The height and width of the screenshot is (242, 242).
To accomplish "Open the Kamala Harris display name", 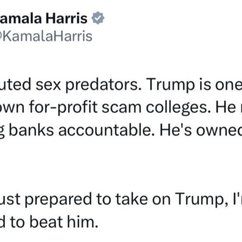I will point(43,18).
